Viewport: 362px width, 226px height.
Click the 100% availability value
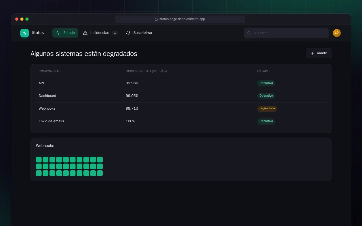(x=130, y=121)
